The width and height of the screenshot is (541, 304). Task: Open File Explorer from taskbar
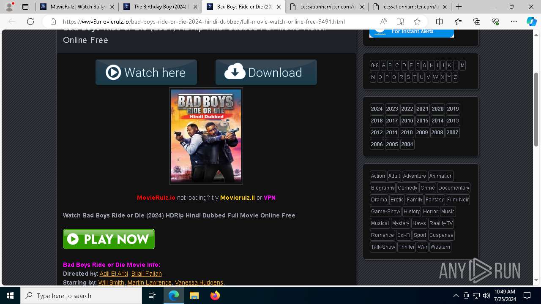click(x=194, y=296)
